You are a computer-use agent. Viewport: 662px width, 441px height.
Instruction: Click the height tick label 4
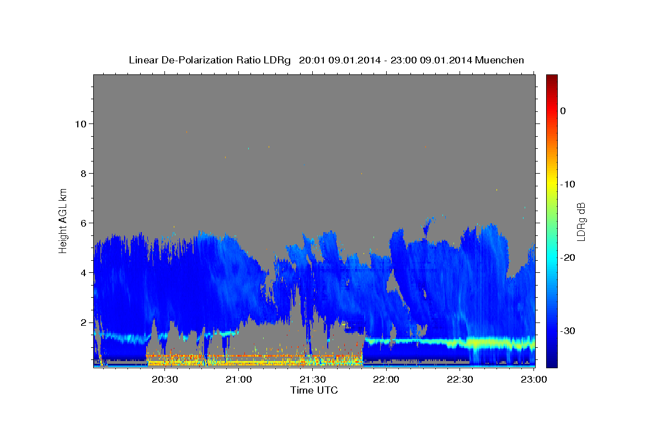click(83, 272)
